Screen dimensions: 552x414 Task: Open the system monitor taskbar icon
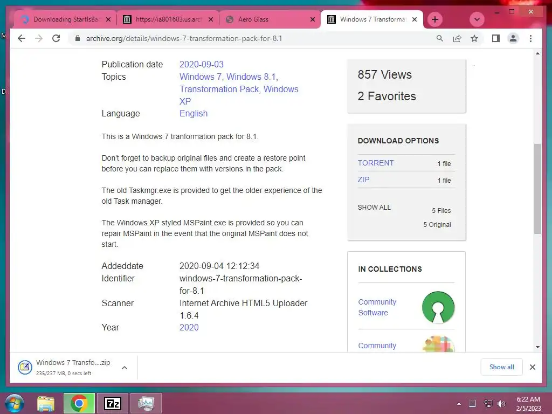[x=146, y=403]
